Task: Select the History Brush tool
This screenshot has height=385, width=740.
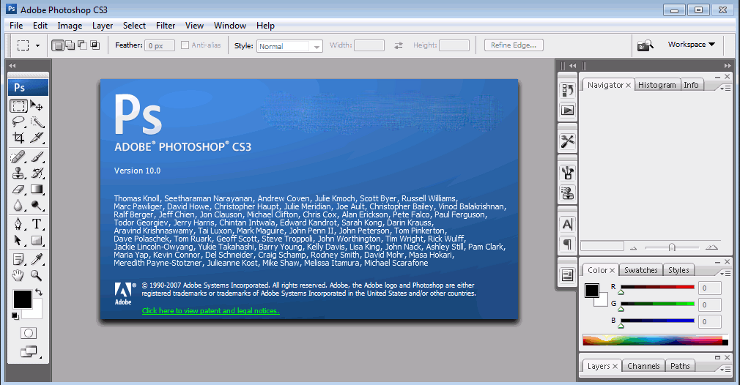Action: click(x=37, y=173)
